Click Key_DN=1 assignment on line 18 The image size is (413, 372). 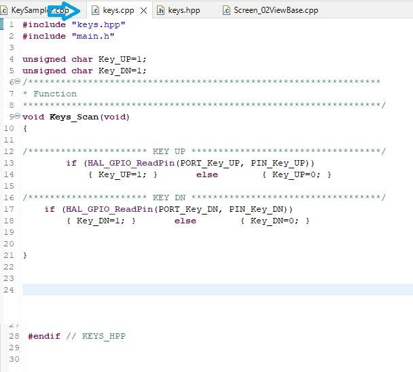tap(101, 221)
